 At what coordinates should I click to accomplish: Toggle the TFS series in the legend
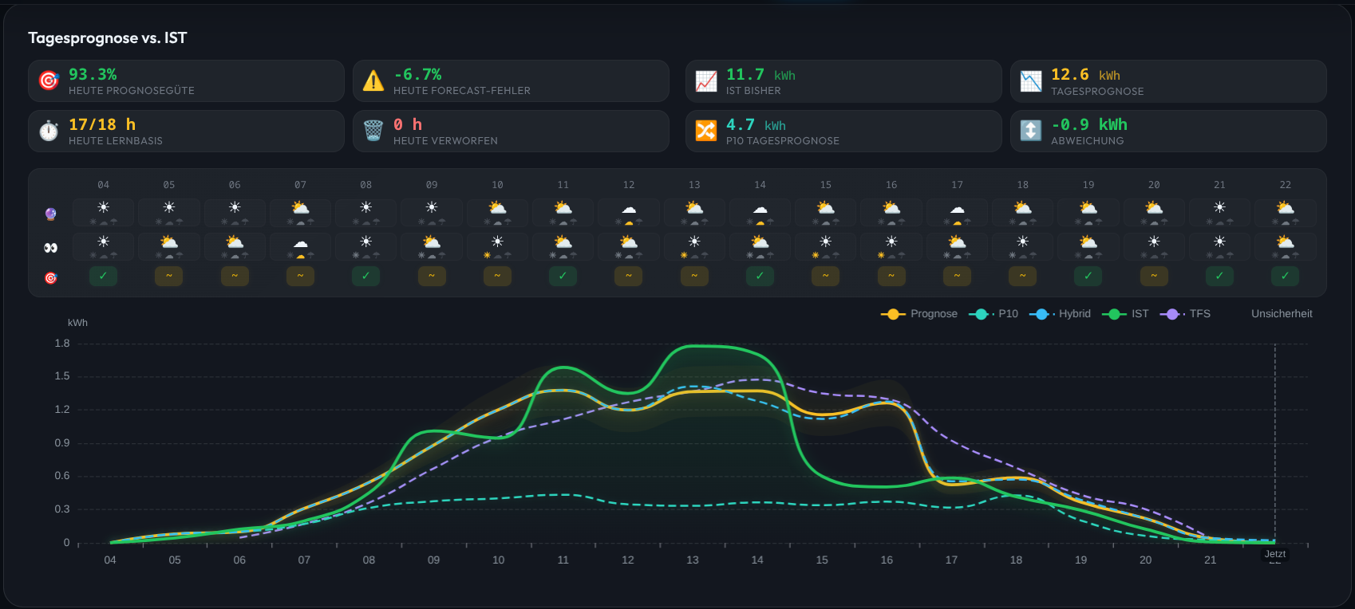pos(1185,314)
